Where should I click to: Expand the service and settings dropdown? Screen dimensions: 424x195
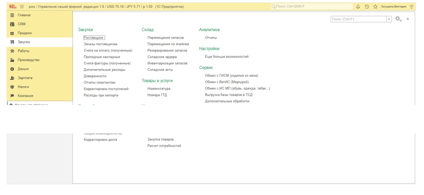coord(412,7)
